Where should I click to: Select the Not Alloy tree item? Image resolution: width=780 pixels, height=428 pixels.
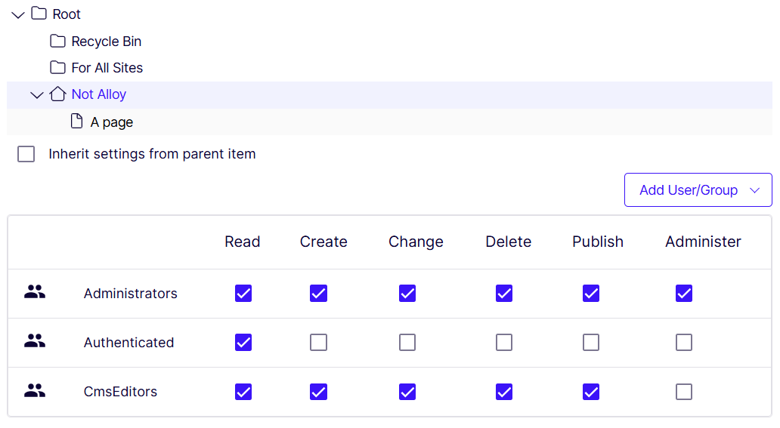click(99, 94)
